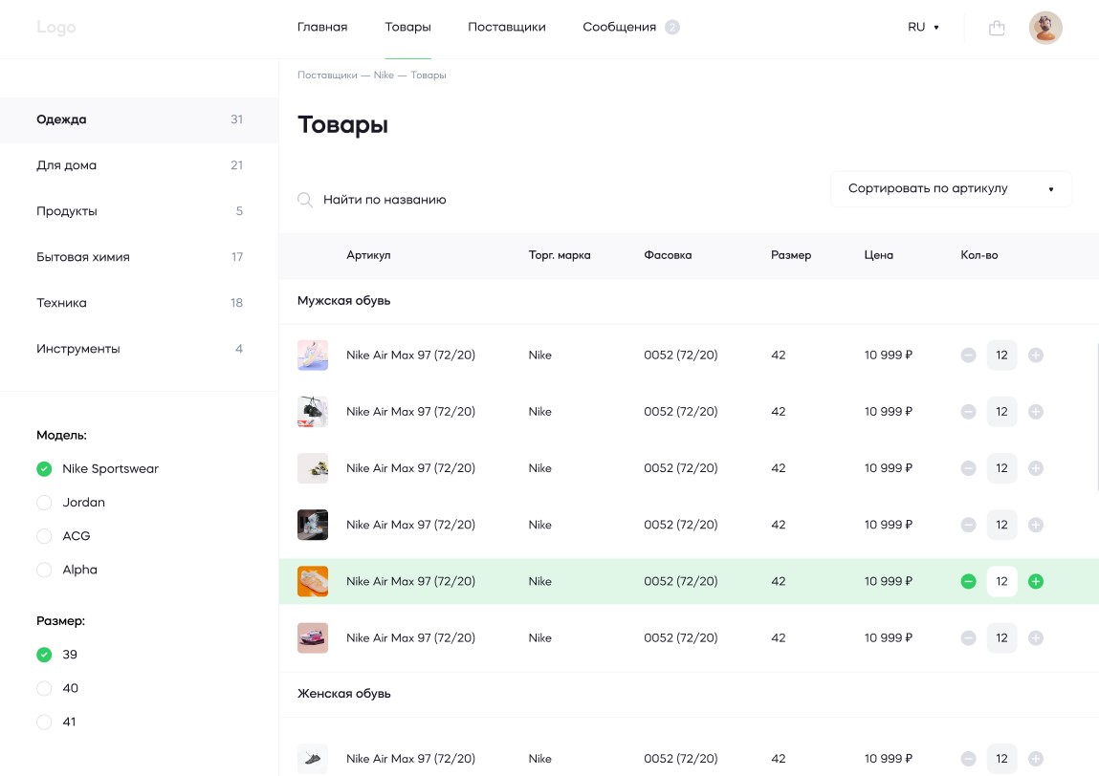Increase quantity with the green plus button
This screenshot has width=1099, height=776.
tap(1035, 581)
